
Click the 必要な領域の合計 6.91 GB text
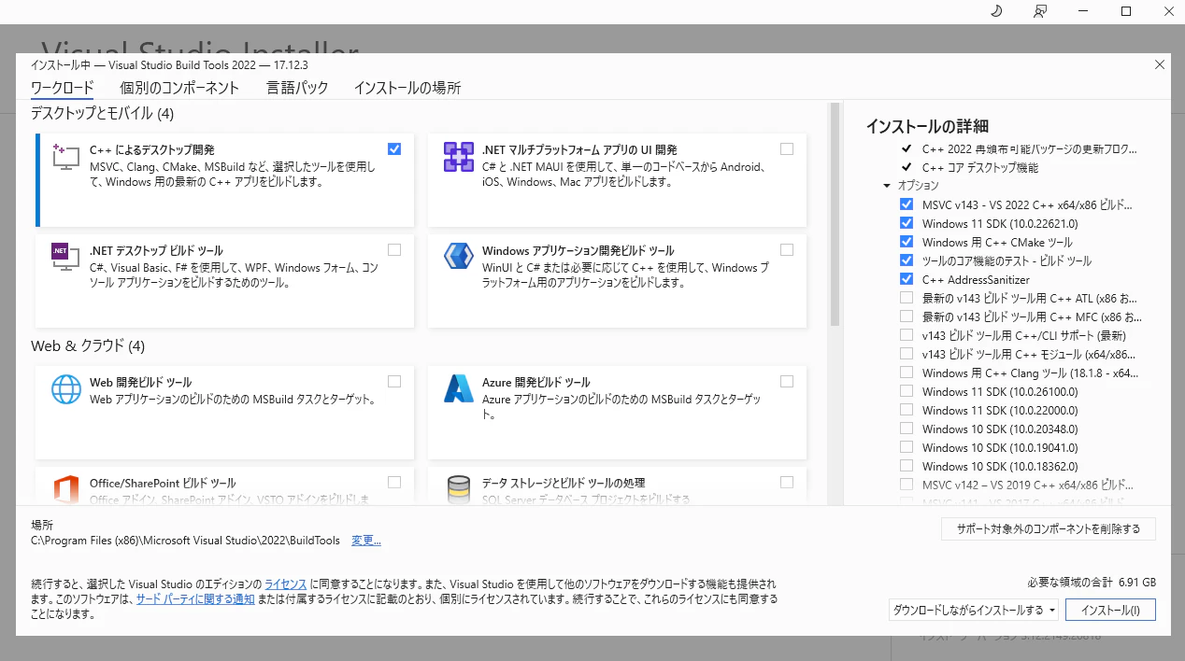tap(1092, 581)
